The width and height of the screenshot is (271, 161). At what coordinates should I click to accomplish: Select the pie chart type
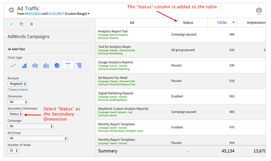[x=57, y=65]
